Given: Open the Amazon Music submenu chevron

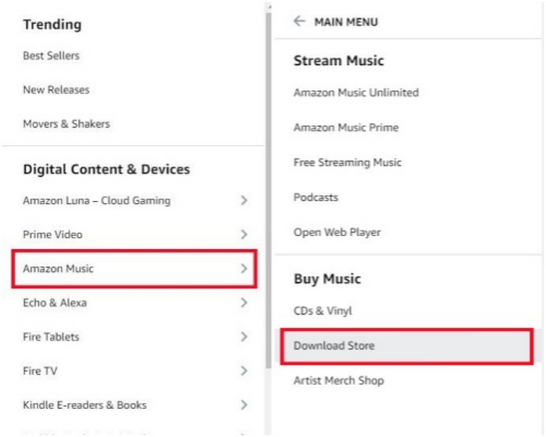Looking at the screenshot, I should point(244,269).
